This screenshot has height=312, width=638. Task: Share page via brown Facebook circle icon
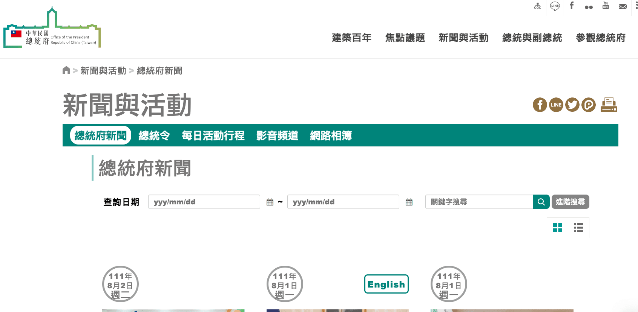[540, 105]
